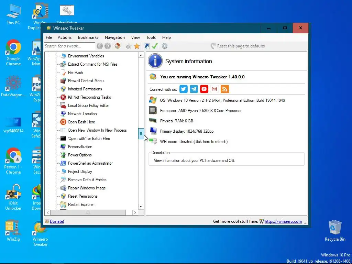Click the horizontal scrollbar left arrow
Viewport: 352px width, 264px height.
(x=47, y=212)
